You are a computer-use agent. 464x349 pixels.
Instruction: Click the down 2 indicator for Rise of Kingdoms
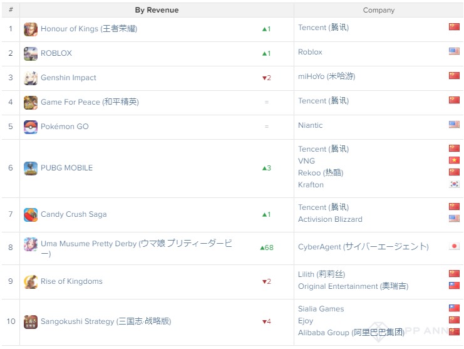tap(267, 281)
